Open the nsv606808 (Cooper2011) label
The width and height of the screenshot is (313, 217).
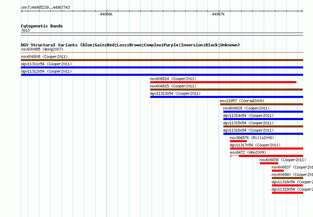44,57
